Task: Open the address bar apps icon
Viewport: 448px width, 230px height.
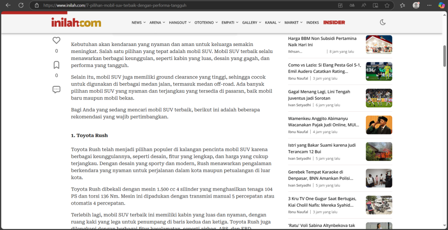Action: pyautogui.click(x=340, y=5)
